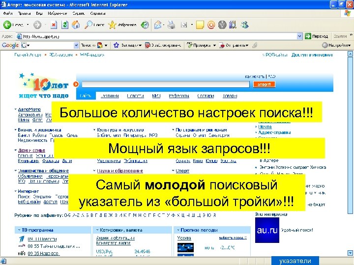Switch to the MP3 search tab

(x=156, y=96)
